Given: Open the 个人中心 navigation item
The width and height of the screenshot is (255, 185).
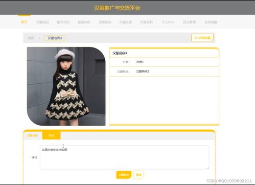Looking at the screenshot, I should [x=168, y=22].
